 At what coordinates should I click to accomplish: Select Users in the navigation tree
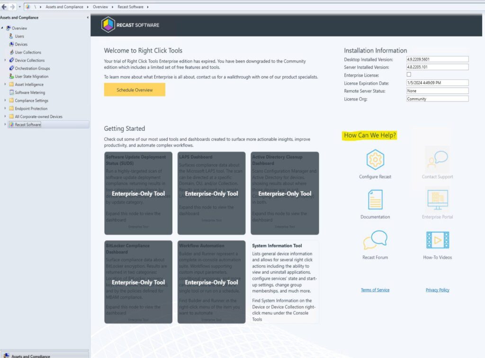[x=19, y=36]
